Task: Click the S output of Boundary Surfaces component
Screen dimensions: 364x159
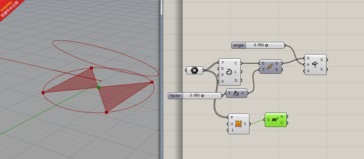Action: coord(245,124)
